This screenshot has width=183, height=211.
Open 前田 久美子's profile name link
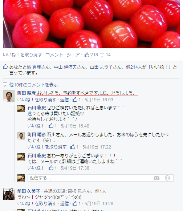29,191
